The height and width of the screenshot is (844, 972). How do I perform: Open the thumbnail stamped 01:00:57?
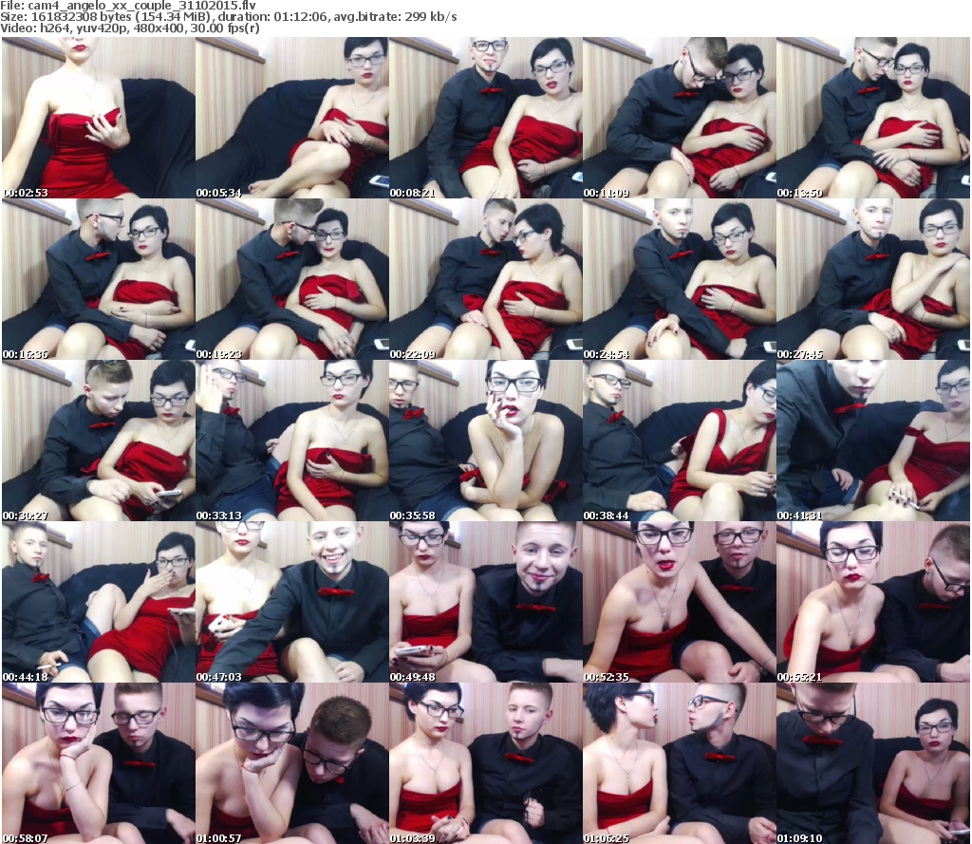292,763
